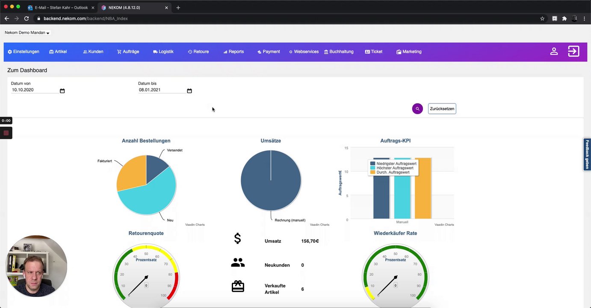
Task: Open calendar picker for Datum von
Action: [x=62, y=91]
